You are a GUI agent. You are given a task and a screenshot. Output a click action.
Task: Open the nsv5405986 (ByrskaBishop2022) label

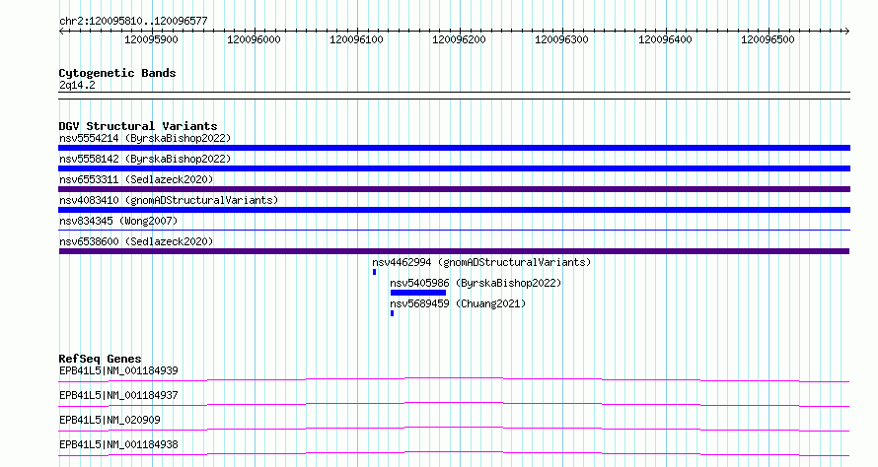[x=476, y=283]
